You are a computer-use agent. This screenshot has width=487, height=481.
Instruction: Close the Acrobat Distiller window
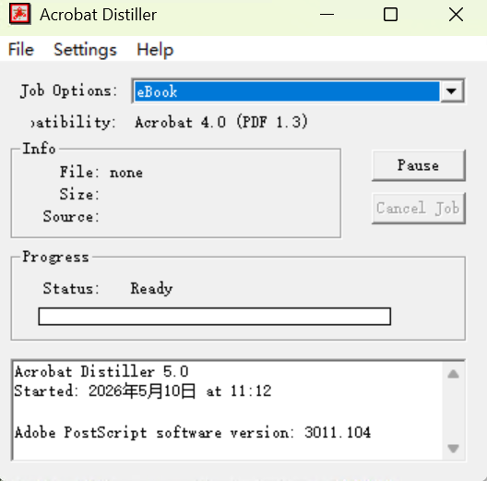pyautogui.click(x=456, y=14)
